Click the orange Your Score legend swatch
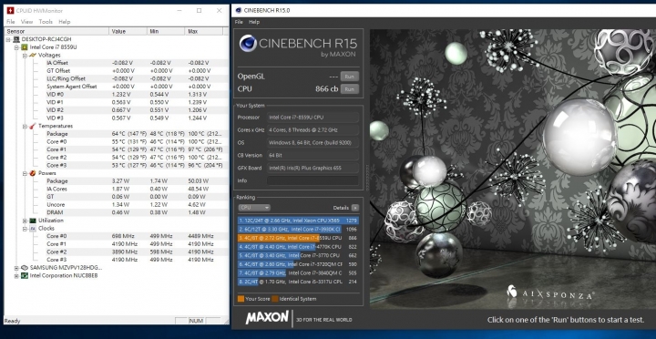Viewport: 656px width, 339px height. click(241, 299)
